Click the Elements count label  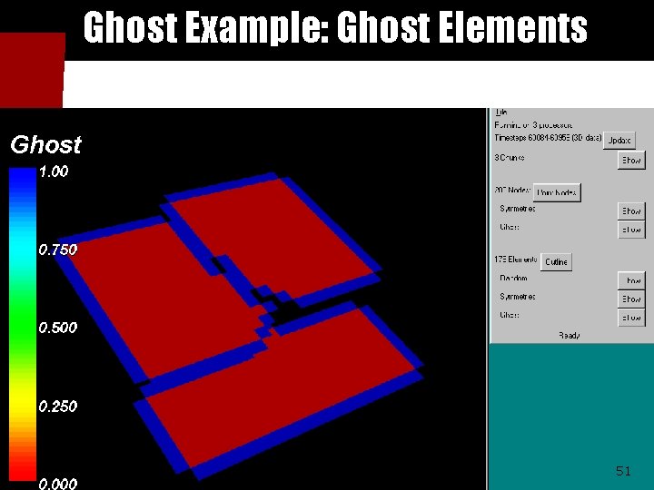[516, 260]
